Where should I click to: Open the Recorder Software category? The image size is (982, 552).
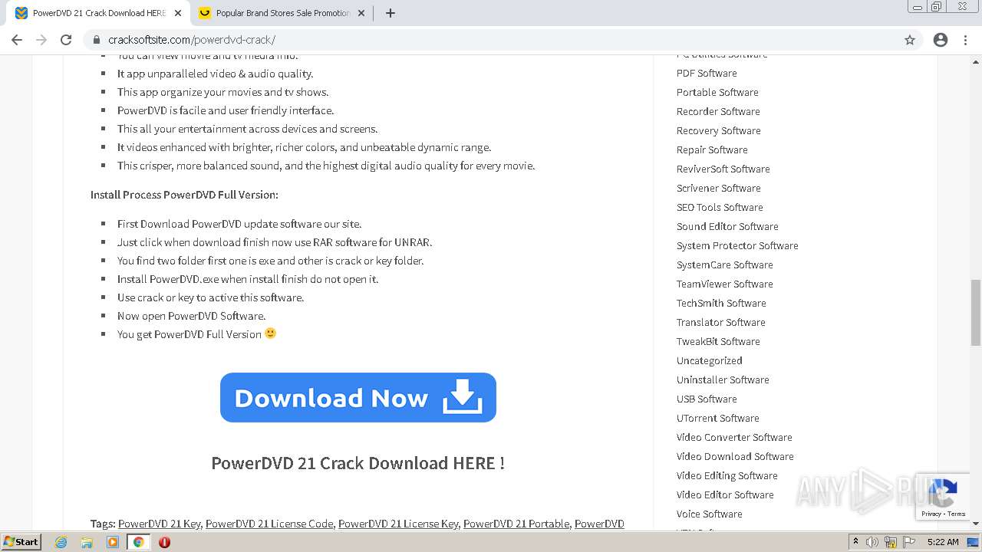(718, 111)
